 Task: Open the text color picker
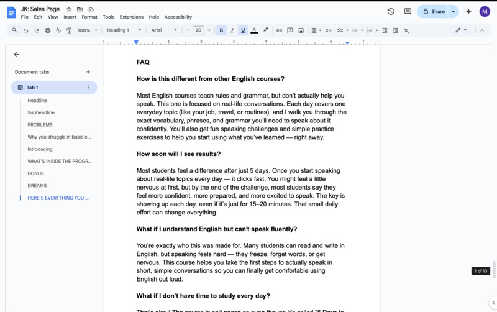coord(254,30)
